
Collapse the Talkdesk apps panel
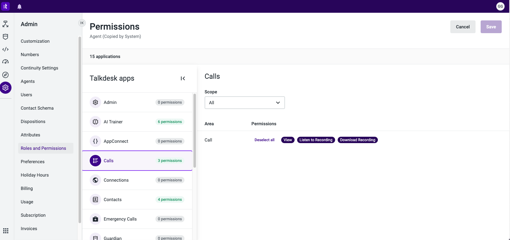183,78
